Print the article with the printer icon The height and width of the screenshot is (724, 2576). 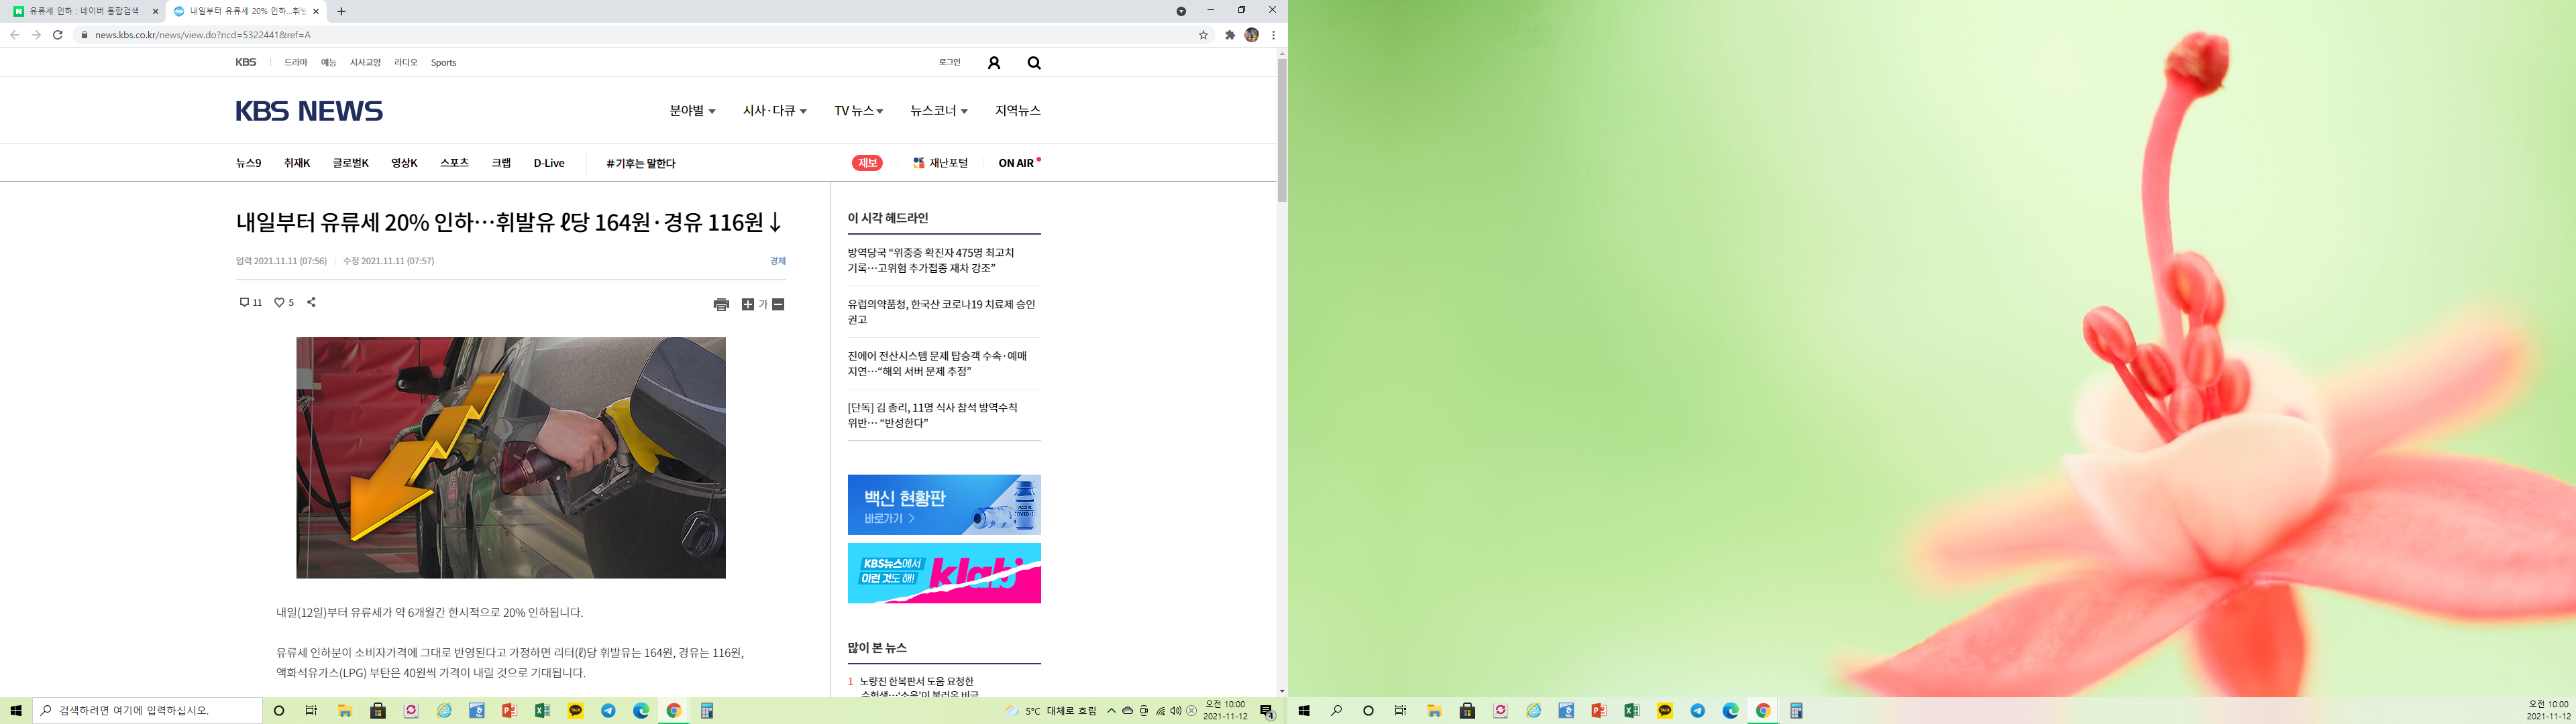point(721,304)
